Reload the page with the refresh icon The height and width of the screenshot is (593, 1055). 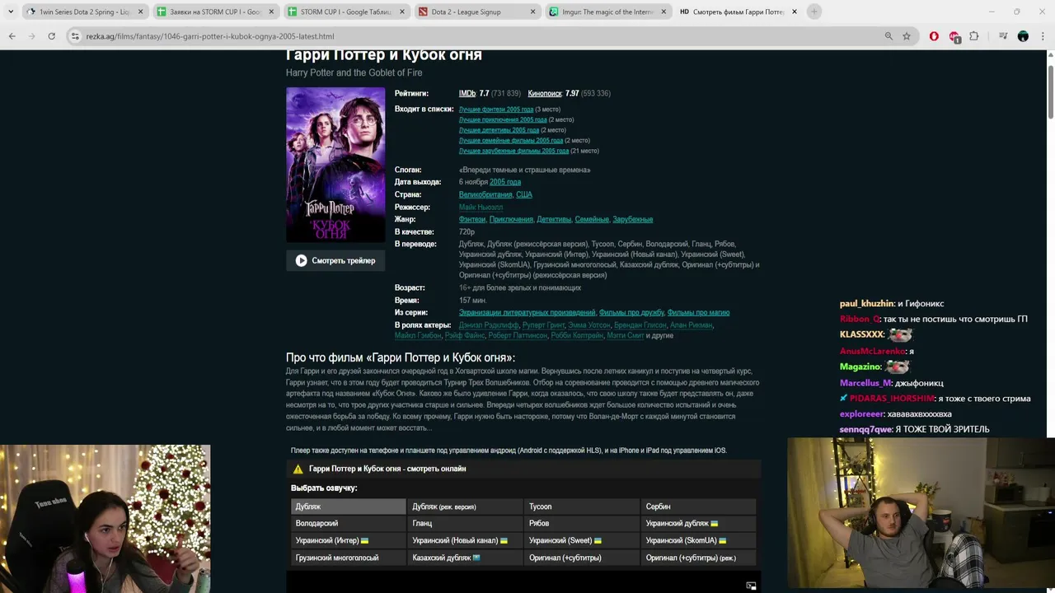point(51,36)
